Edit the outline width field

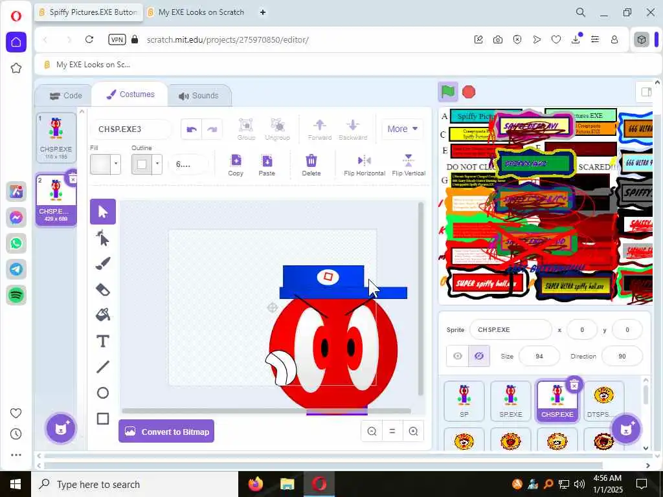pyautogui.click(x=188, y=164)
